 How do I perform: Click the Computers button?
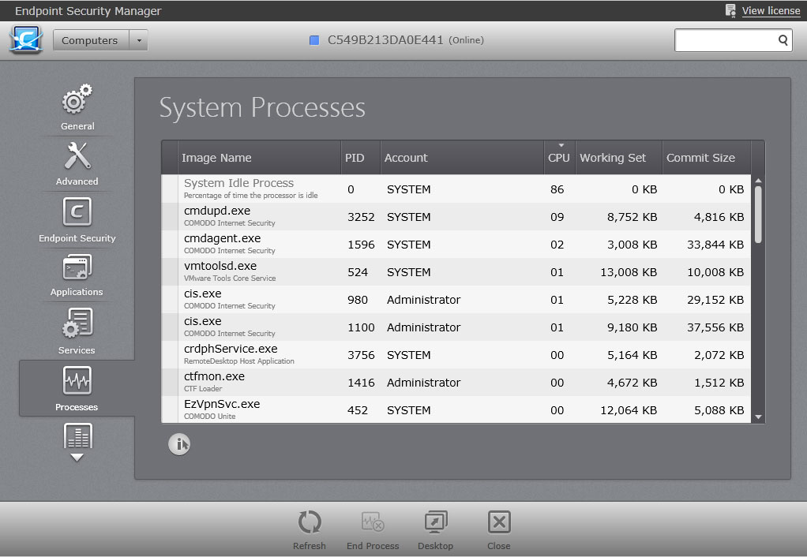[x=90, y=41]
